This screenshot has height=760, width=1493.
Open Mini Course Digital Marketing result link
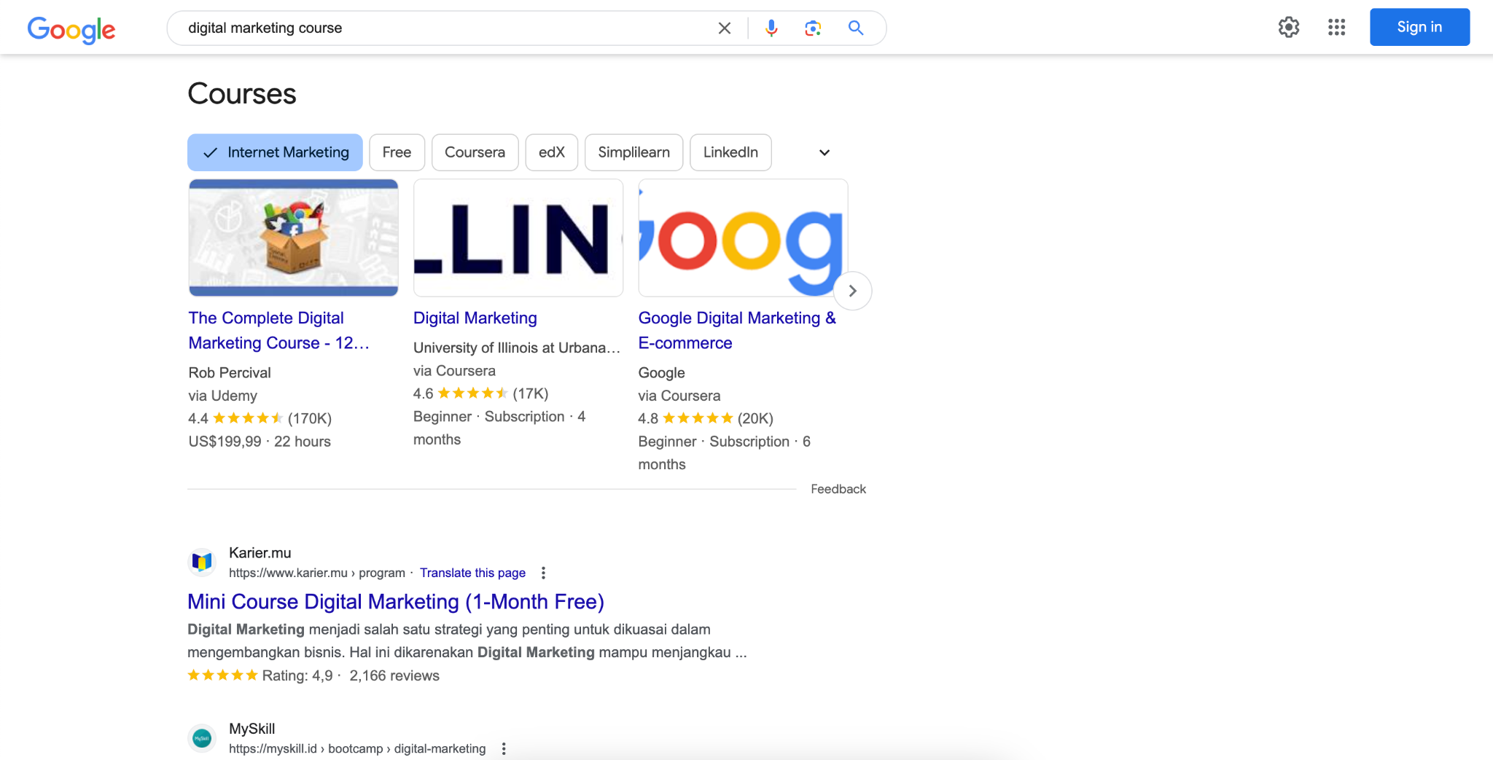[396, 602]
